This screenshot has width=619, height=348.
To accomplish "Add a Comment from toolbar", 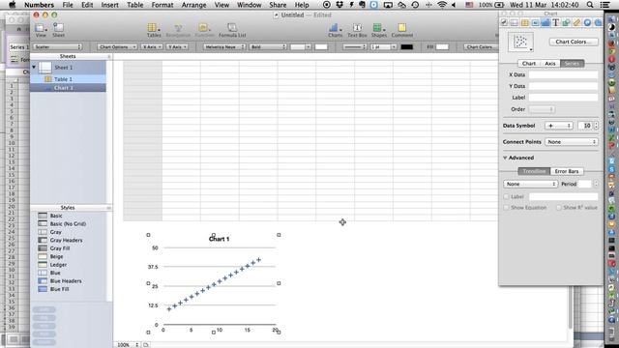I will 402,30.
